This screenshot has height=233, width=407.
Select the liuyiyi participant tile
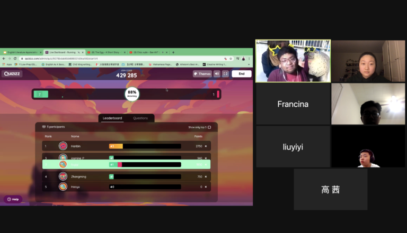coord(293,147)
